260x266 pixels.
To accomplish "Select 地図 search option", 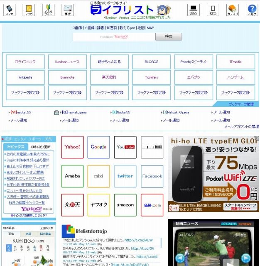I will 141,28.
